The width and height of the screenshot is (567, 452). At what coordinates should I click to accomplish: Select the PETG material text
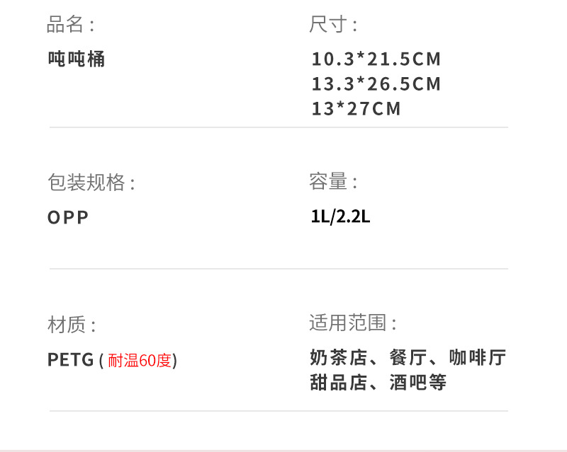71,360
